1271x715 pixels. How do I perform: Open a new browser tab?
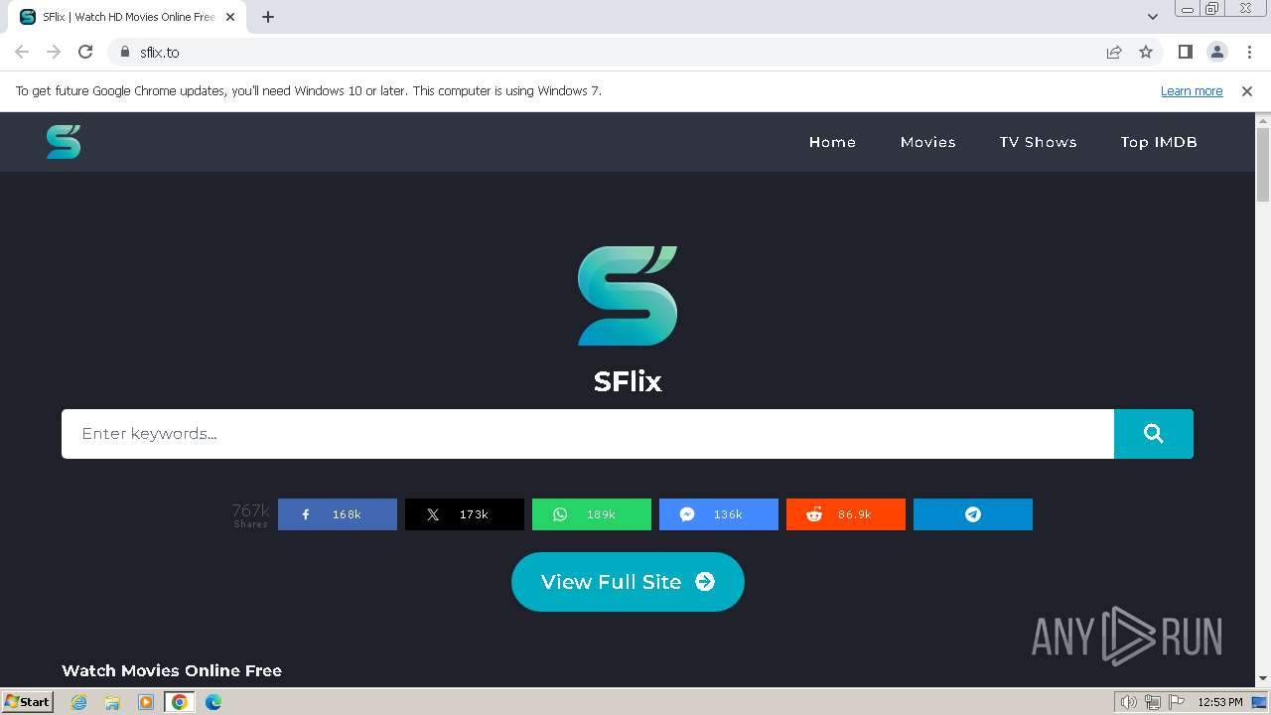[x=268, y=17]
